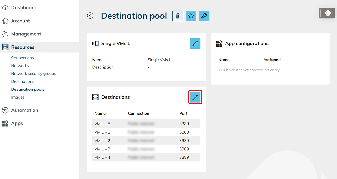Navigate to Connections
337x179 pixels.
click(22, 58)
